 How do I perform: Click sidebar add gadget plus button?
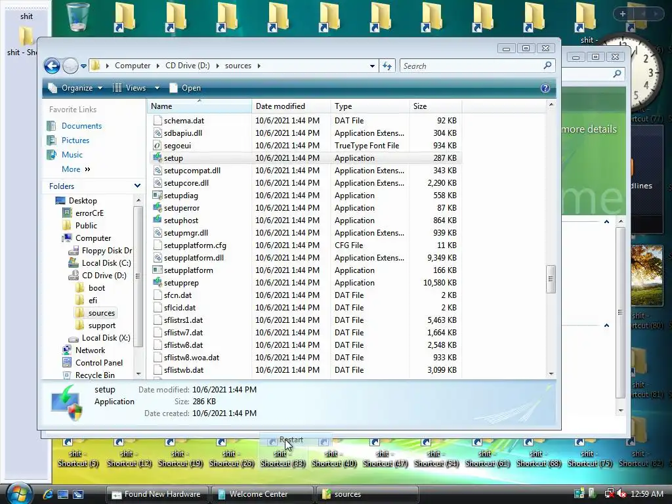[x=622, y=14]
